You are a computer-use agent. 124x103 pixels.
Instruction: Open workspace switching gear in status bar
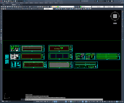click(x=97, y=102)
